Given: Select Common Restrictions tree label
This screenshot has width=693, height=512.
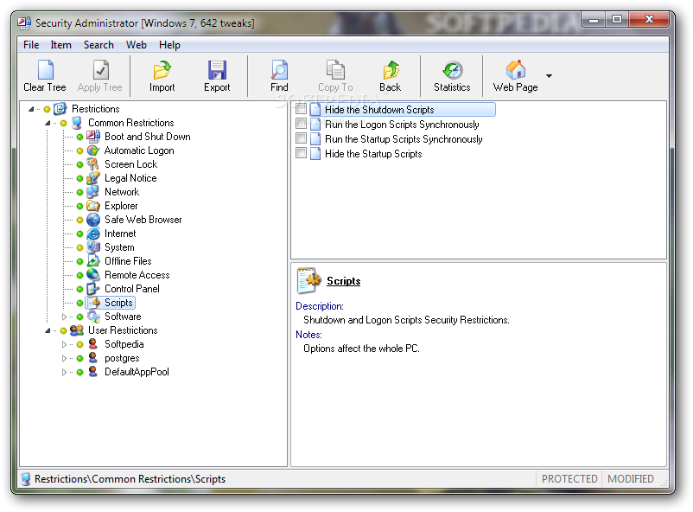Looking at the screenshot, I should click(130, 123).
